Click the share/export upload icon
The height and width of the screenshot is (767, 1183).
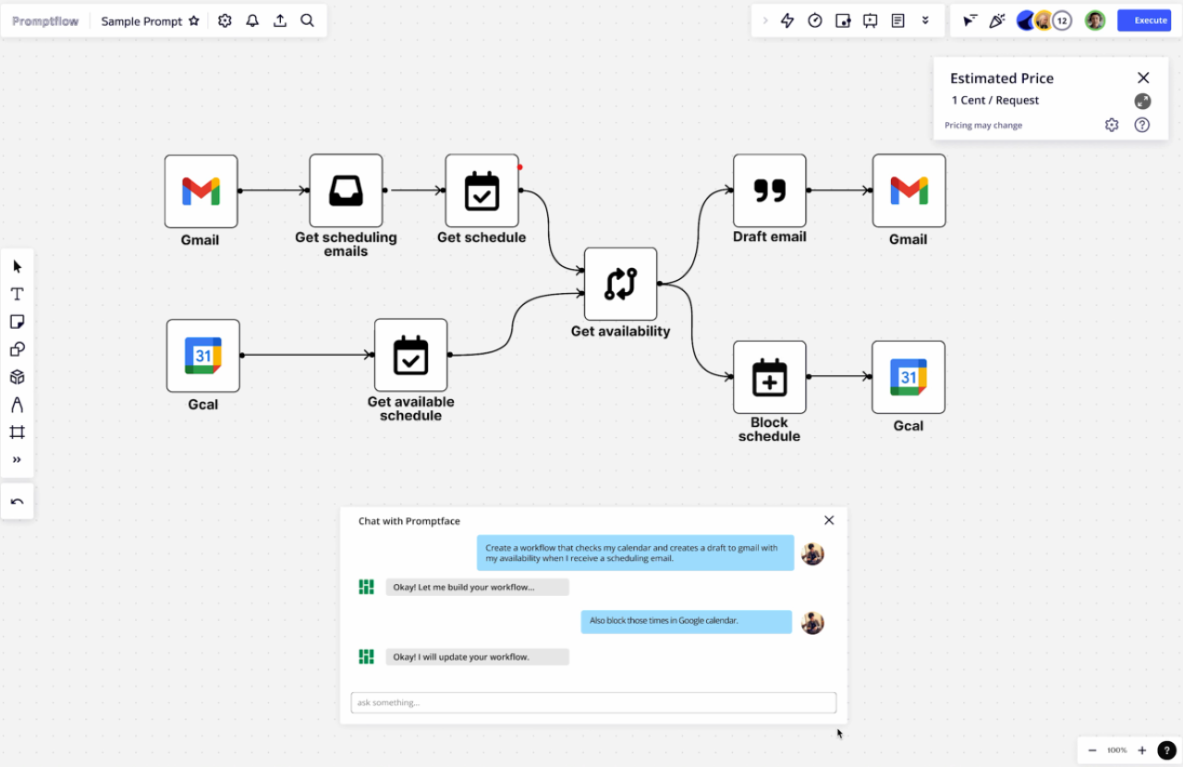(x=280, y=20)
